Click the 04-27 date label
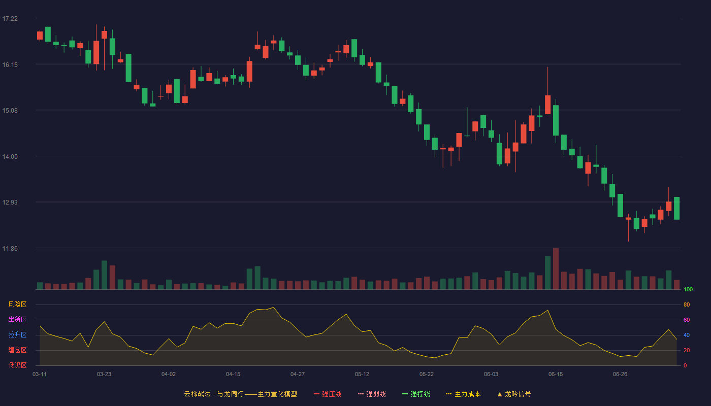 (298, 374)
